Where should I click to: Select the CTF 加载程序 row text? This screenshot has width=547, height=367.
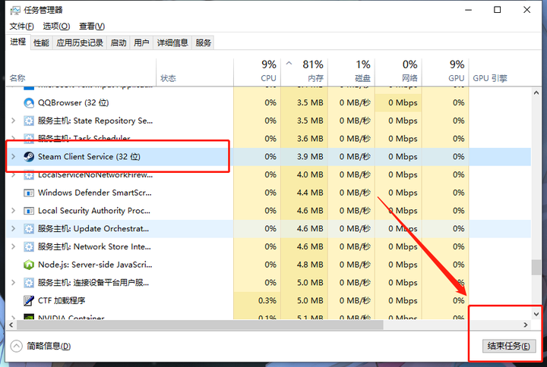(x=62, y=301)
